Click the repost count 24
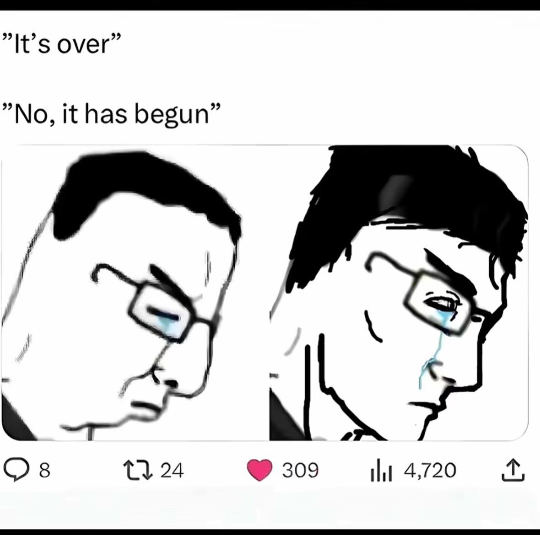The image size is (540, 535). tap(173, 471)
